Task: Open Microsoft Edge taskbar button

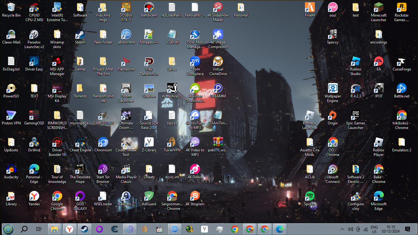Action: 280,229
